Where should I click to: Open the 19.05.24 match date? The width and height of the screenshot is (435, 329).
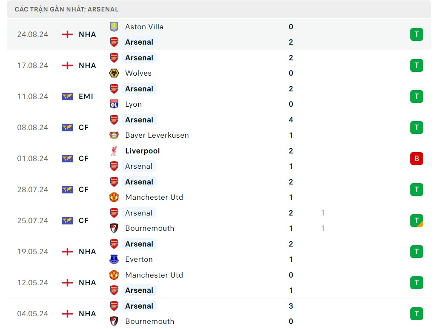33,252
